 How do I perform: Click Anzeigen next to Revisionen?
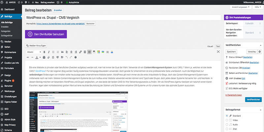pos(246,68)
